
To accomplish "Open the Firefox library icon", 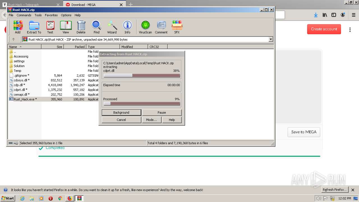I will tap(325, 15).
